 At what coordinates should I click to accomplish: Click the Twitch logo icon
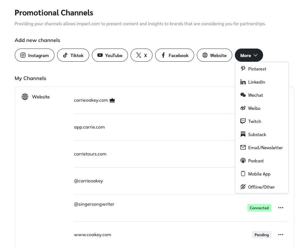[243, 121]
